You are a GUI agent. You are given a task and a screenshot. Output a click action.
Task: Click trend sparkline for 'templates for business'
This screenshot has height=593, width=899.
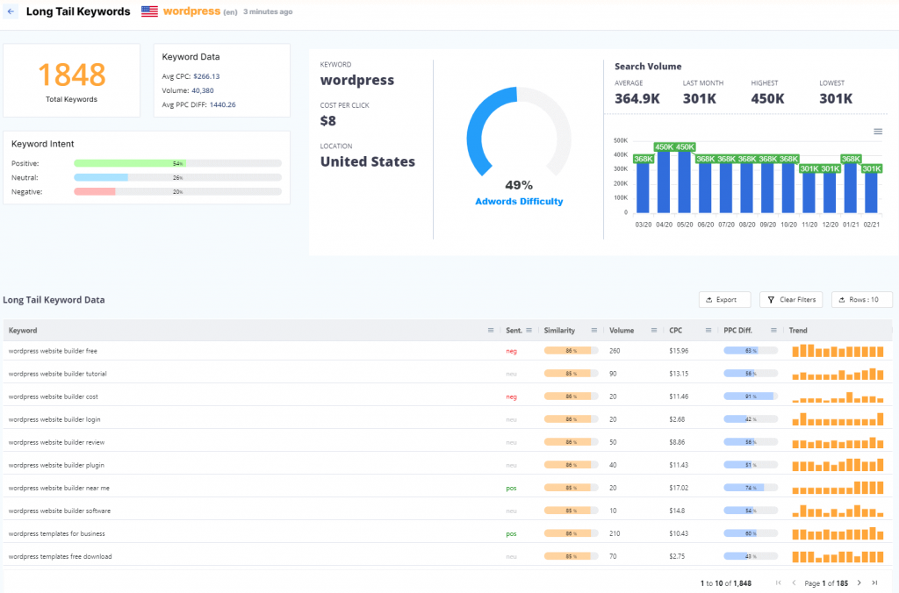(838, 533)
